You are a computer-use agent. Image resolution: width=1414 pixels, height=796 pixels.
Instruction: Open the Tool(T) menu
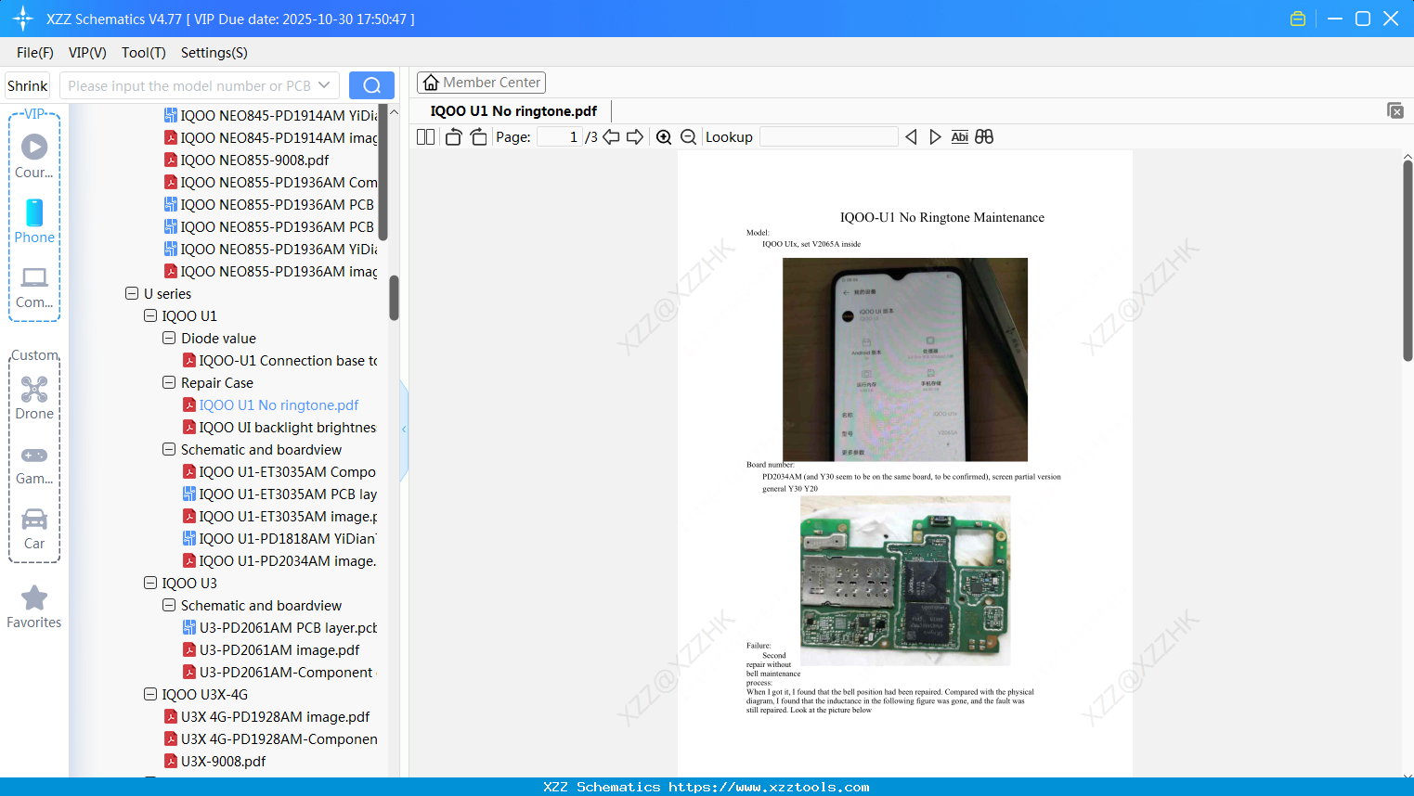(144, 53)
